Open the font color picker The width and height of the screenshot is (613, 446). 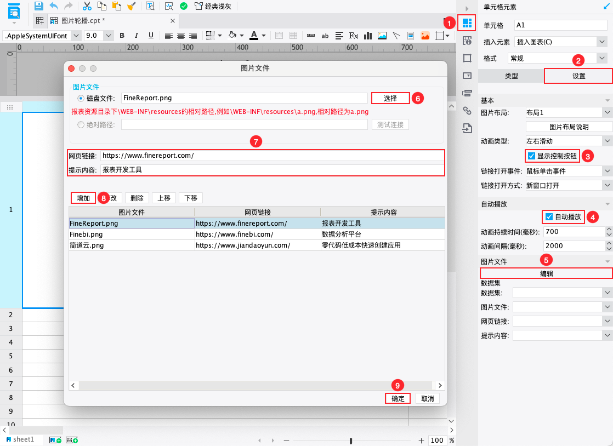[258, 36]
